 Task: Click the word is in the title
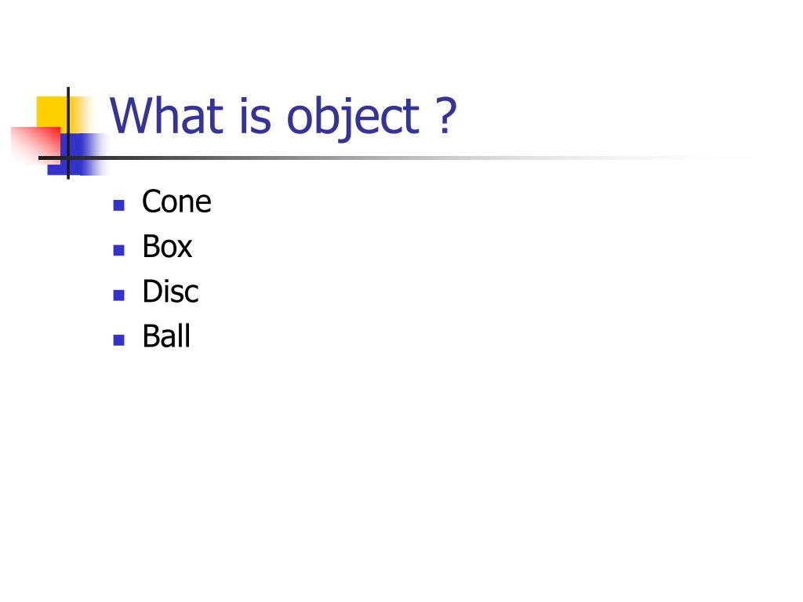(x=255, y=115)
